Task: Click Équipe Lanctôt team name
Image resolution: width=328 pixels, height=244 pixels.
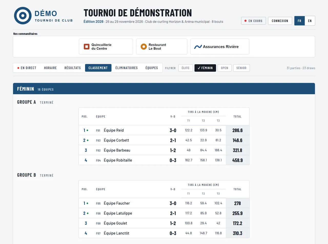Action: point(117,233)
